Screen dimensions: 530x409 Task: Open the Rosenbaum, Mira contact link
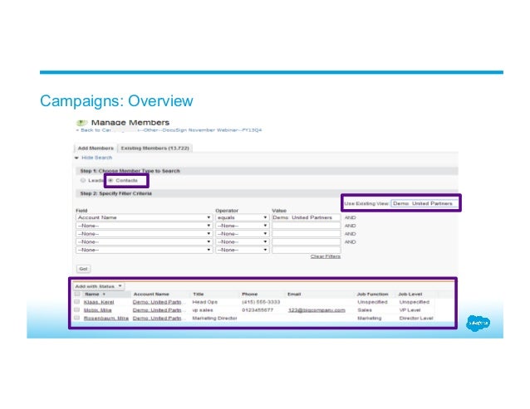click(x=106, y=318)
